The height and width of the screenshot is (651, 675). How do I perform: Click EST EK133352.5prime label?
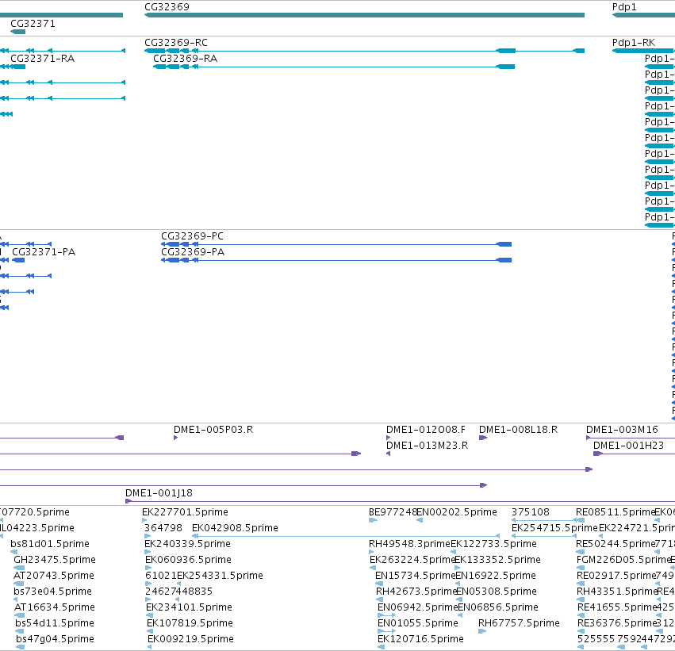click(x=497, y=560)
